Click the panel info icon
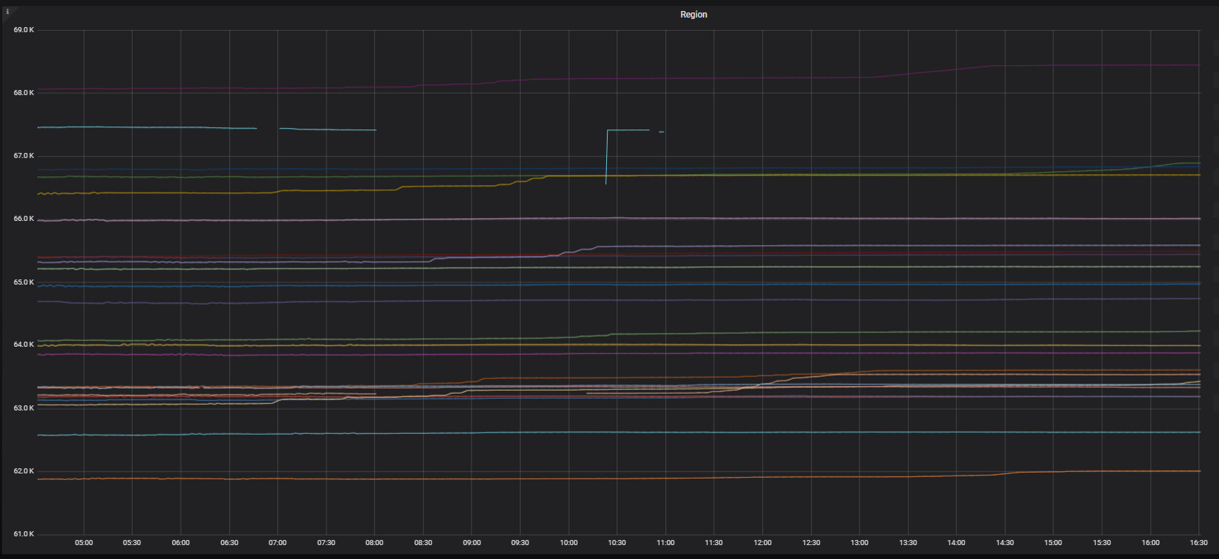Image resolution: width=1219 pixels, height=559 pixels. click(x=7, y=12)
